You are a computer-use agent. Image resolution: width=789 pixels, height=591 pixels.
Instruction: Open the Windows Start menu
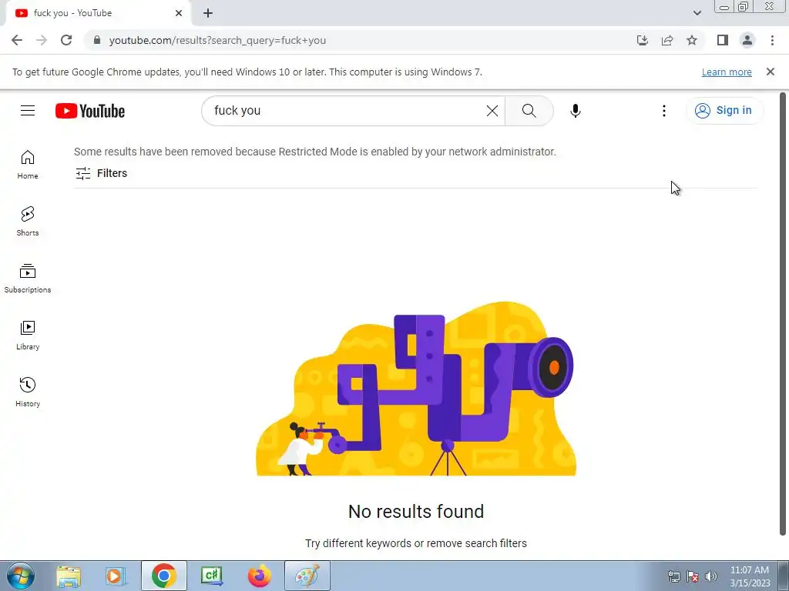tap(20, 576)
